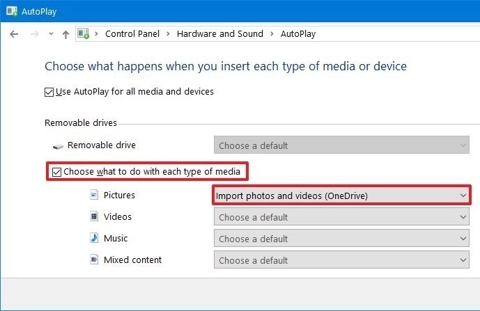This screenshot has width=480, height=311.
Task: Click the Forward navigation arrow
Action: [33, 34]
